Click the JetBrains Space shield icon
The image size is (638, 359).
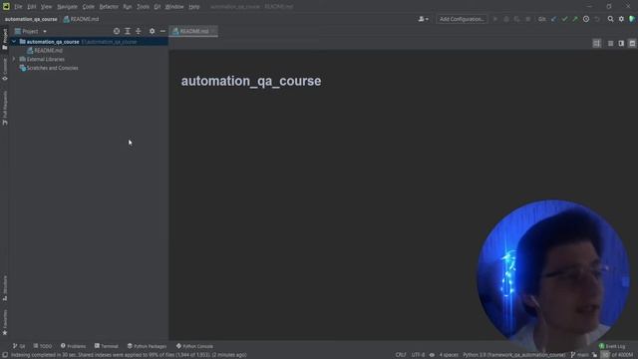tap(632, 19)
